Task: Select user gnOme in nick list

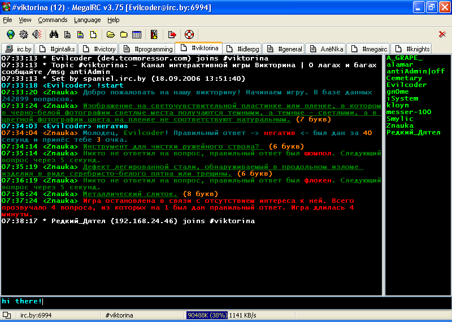Action: [x=398, y=92]
